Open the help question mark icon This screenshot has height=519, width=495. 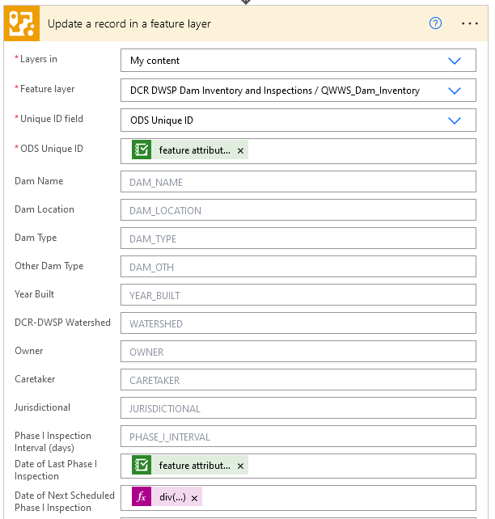[x=435, y=23]
